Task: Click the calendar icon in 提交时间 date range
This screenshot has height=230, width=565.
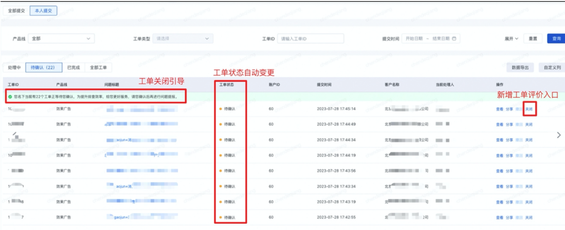Action: [454, 39]
